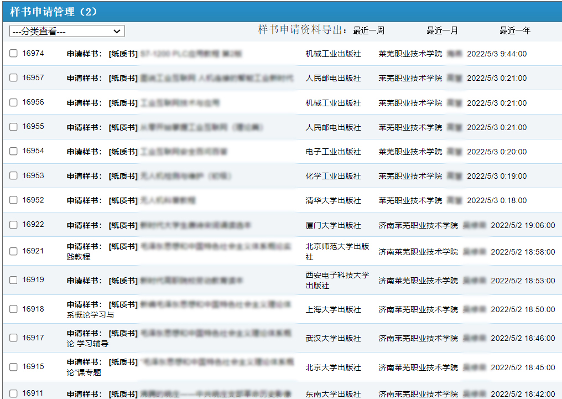Image resolution: width=562 pixels, height=399 pixels.
Task: Check the box for record 16915
Action: (13, 367)
